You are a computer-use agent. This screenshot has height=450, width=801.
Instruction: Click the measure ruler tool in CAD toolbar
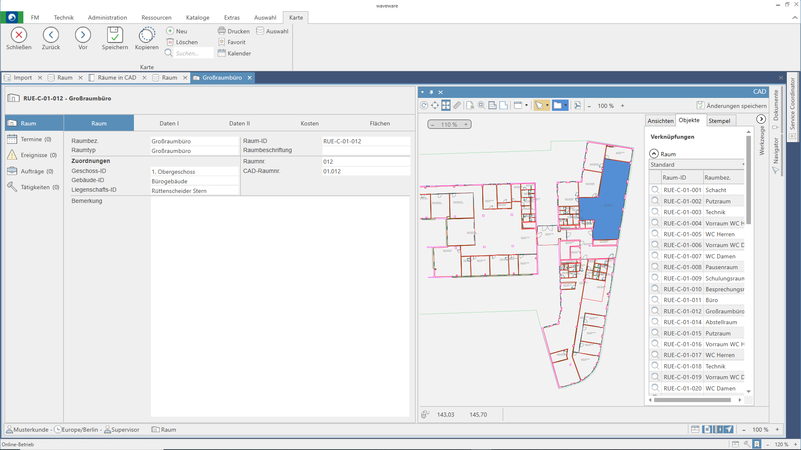coord(457,105)
